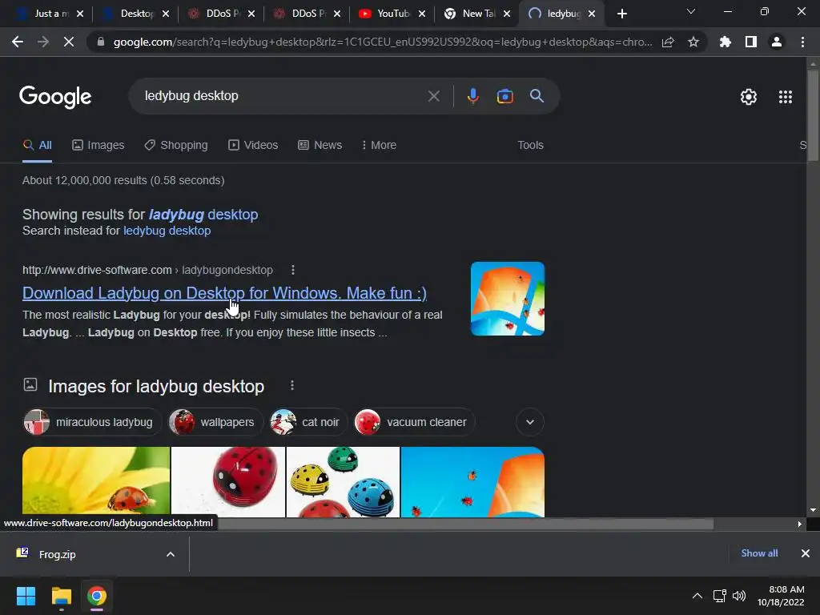Go back to the previous page
The height and width of the screenshot is (615, 820).
coord(18,42)
